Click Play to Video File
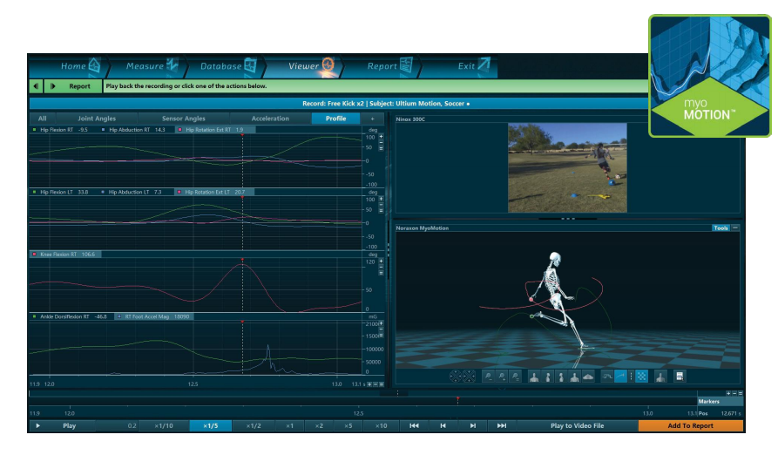Screen dimensions: 778x455 pyautogui.click(x=577, y=426)
